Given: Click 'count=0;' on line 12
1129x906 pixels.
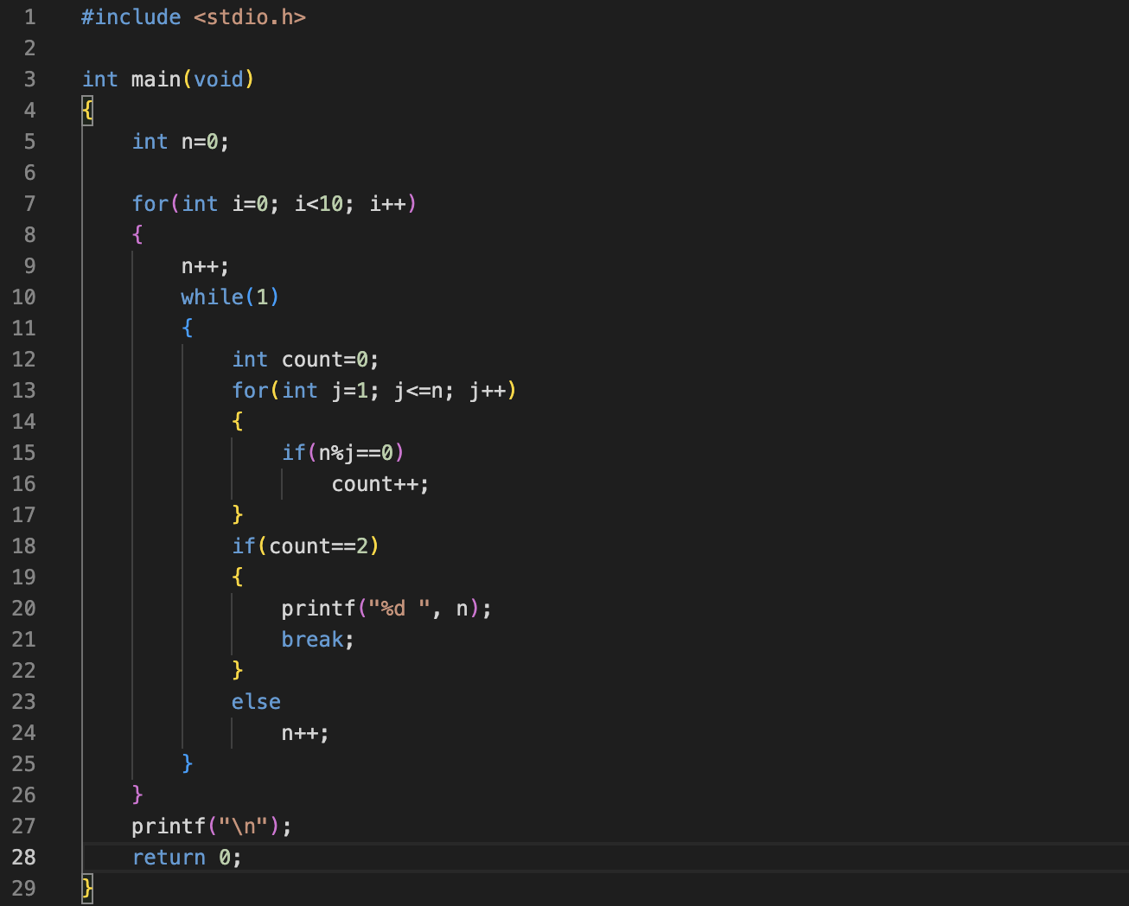Looking at the screenshot, I should tap(330, 360).
